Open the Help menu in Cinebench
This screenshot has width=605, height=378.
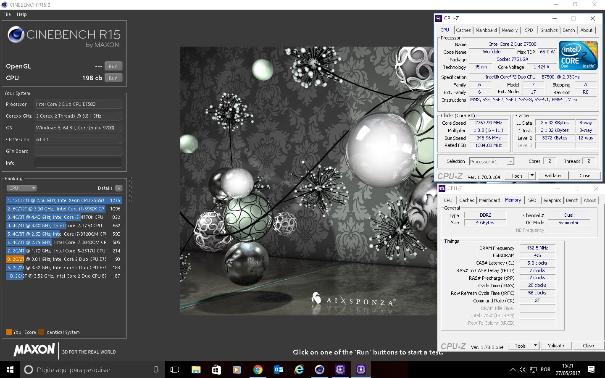coord(22,14)
